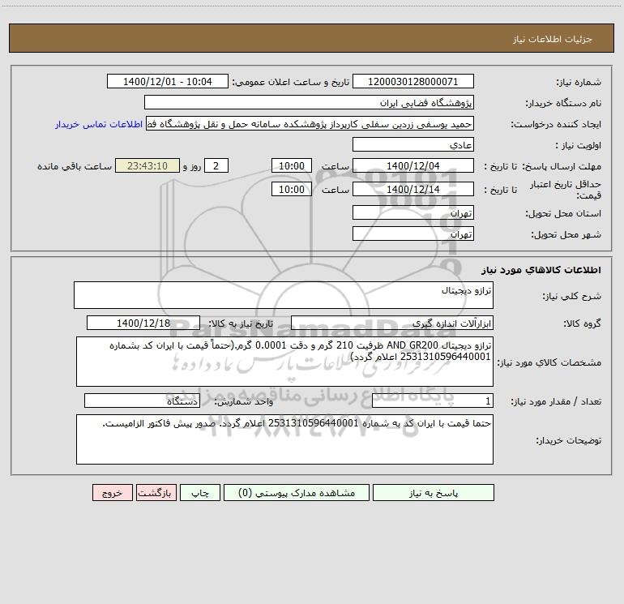This screenshot has width=624, height=604.
Task: Click the 'پاسخ به نیاز' button
Action: tap(433, 492)
